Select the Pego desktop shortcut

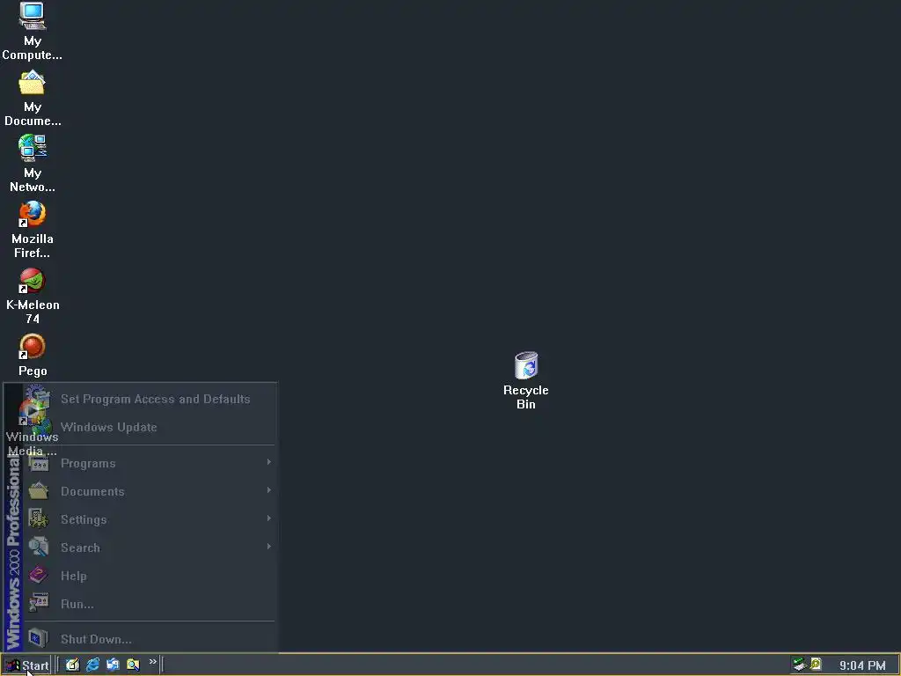click(33, 356)
